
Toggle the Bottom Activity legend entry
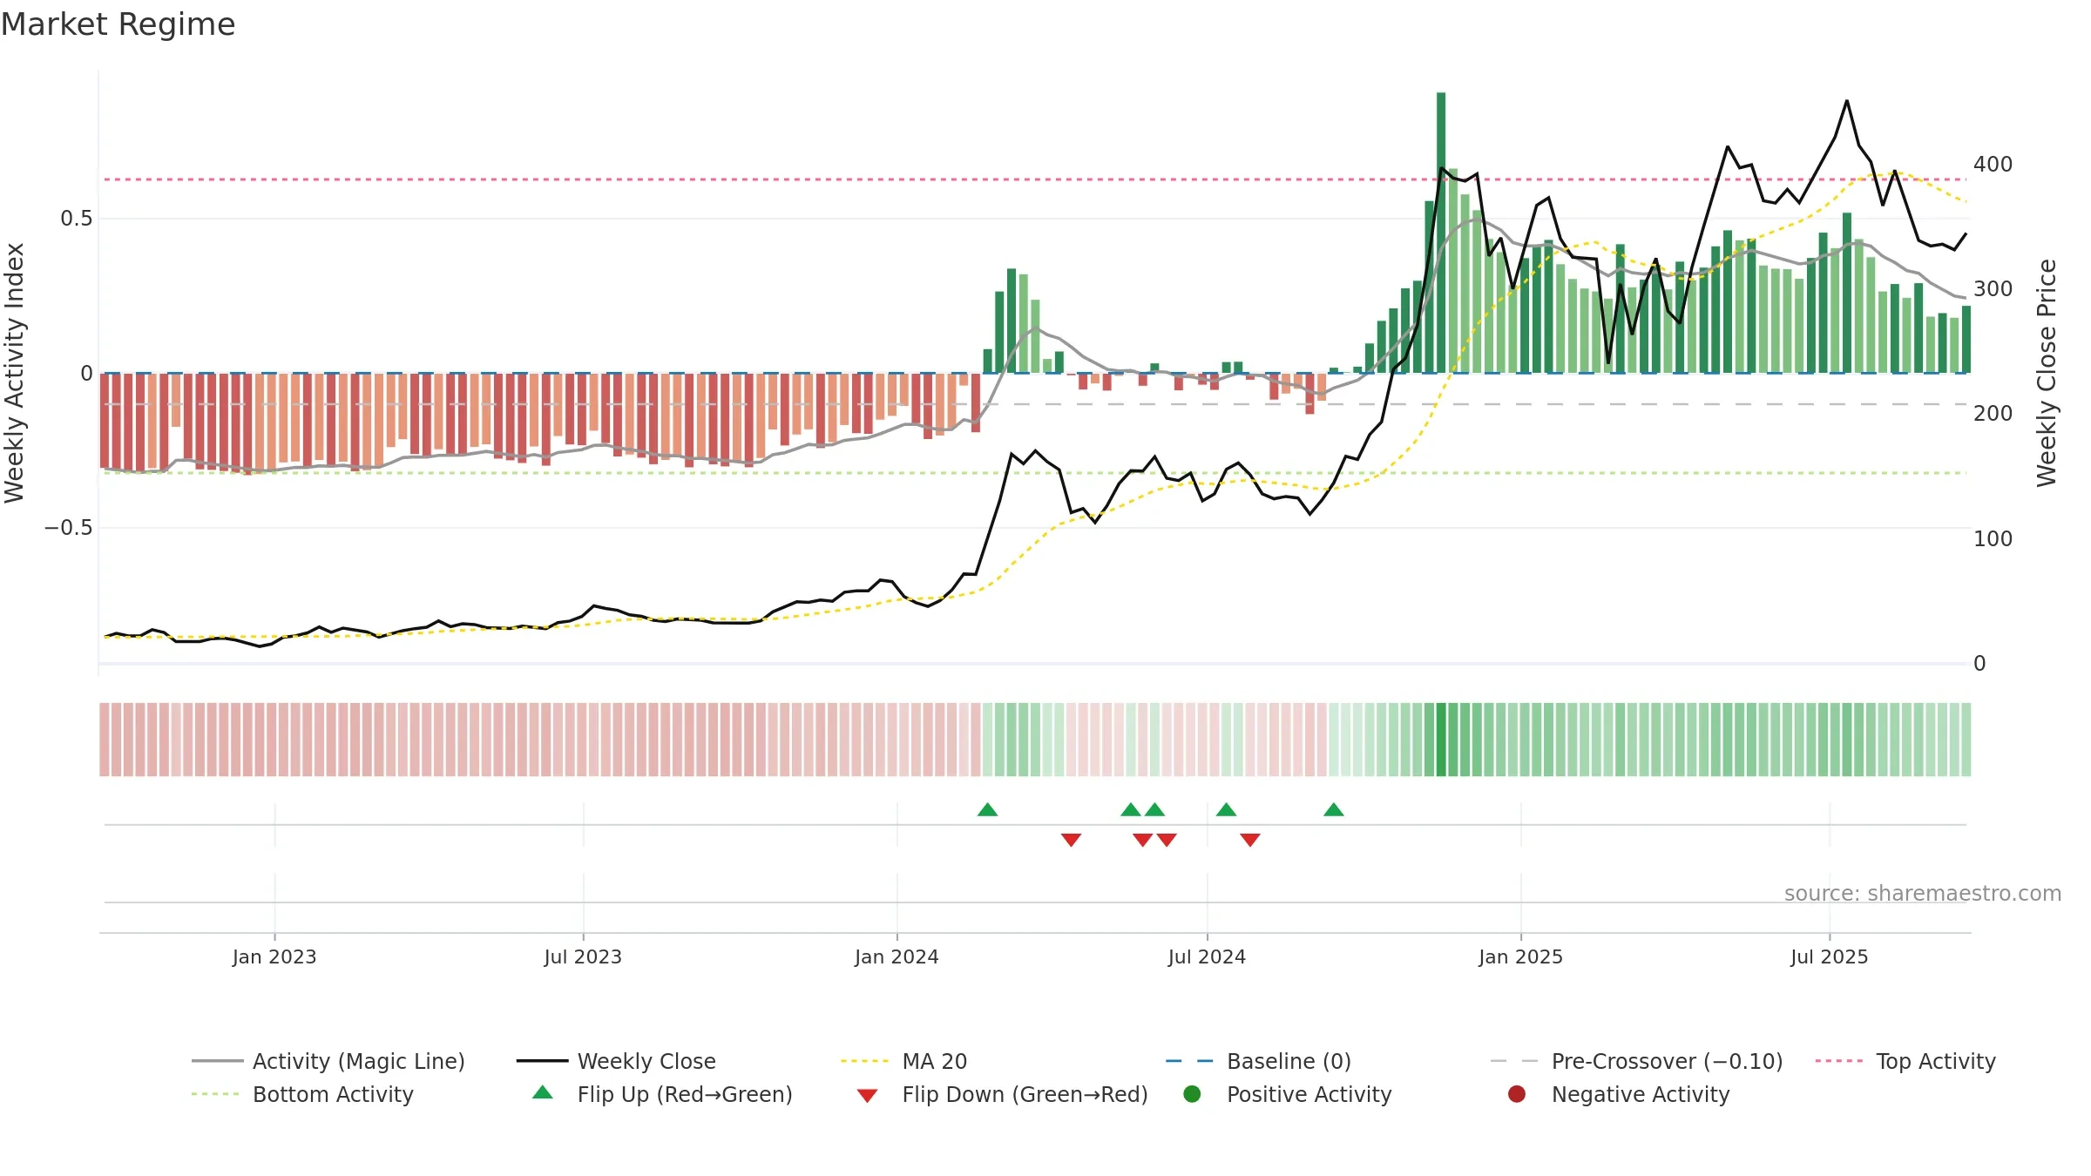pos(302,1094)
